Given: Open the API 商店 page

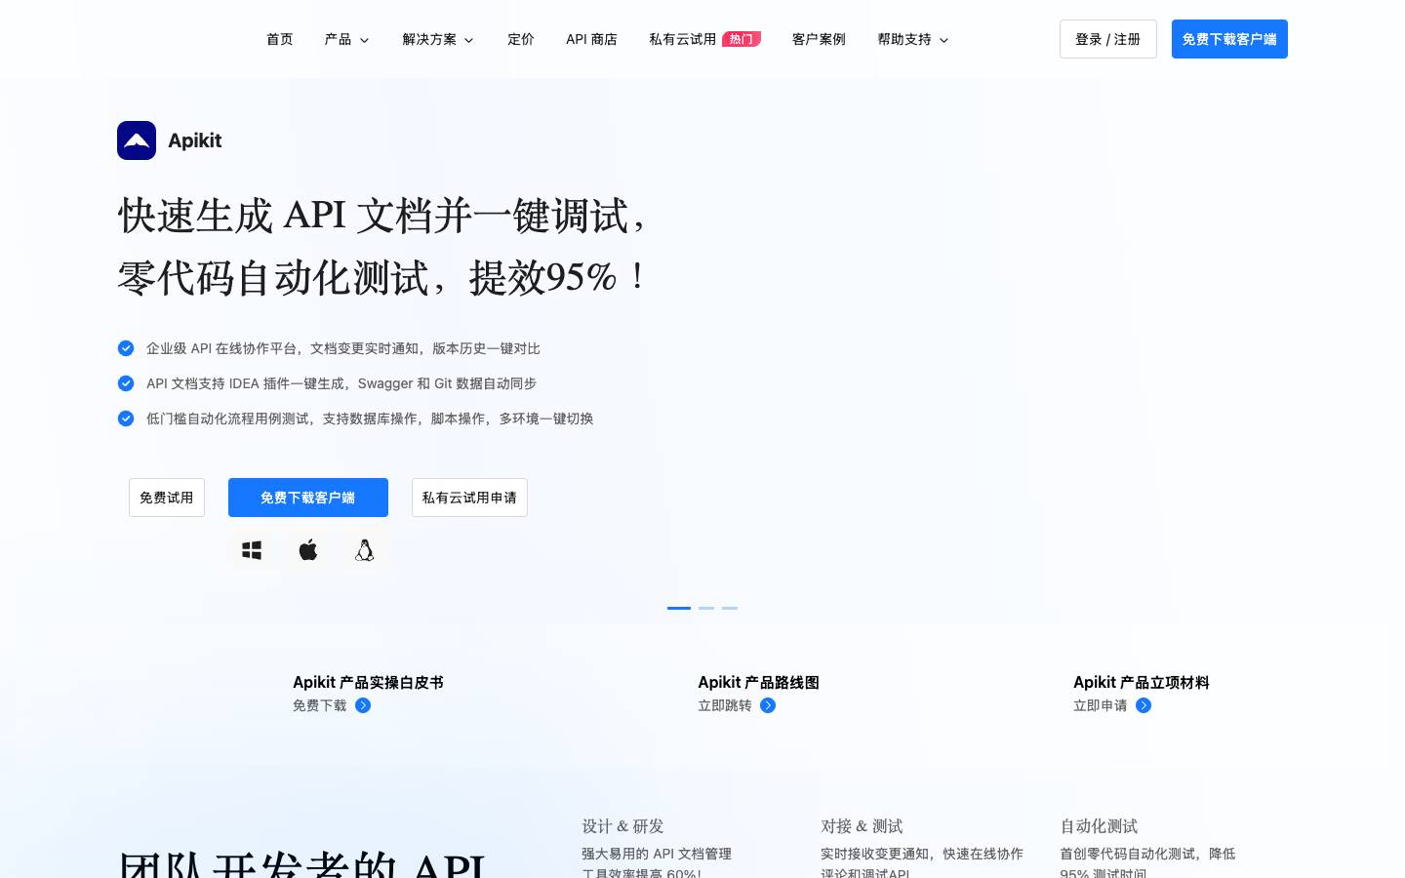Looking at the screenshot, I should click(x=591, y=39).
